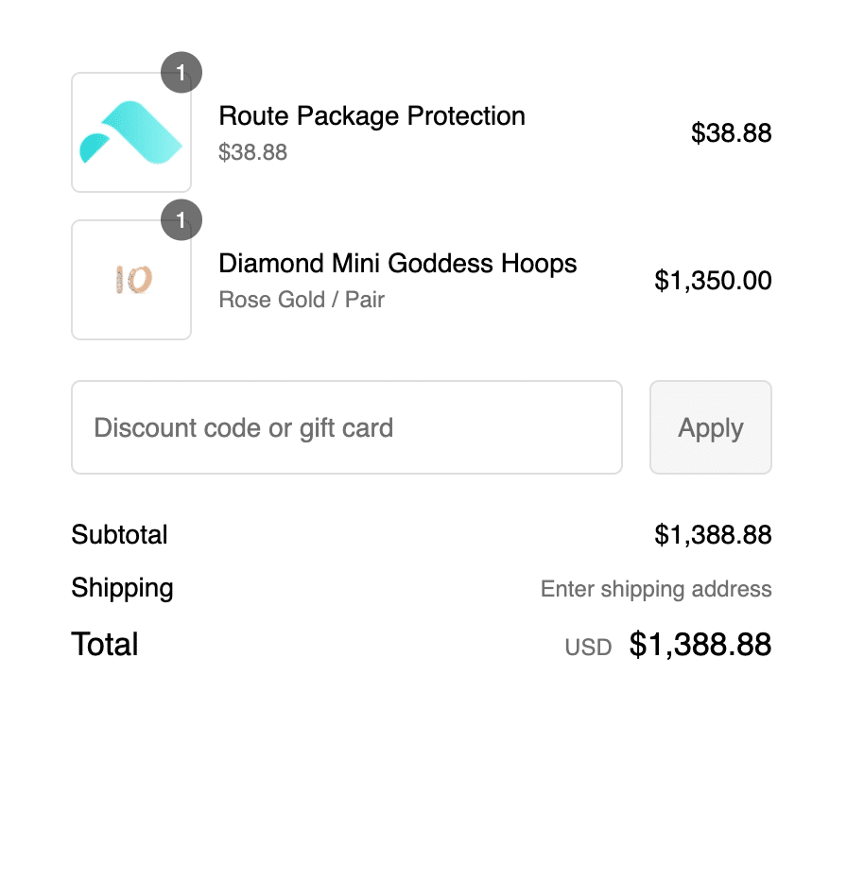Click the USD currency indicator
864x883 pixels.
tap(588, 648)
